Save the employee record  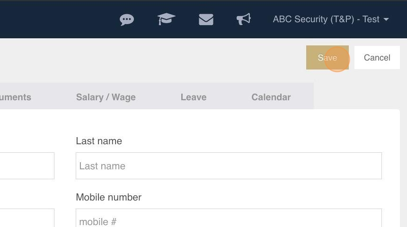[327, 58]
